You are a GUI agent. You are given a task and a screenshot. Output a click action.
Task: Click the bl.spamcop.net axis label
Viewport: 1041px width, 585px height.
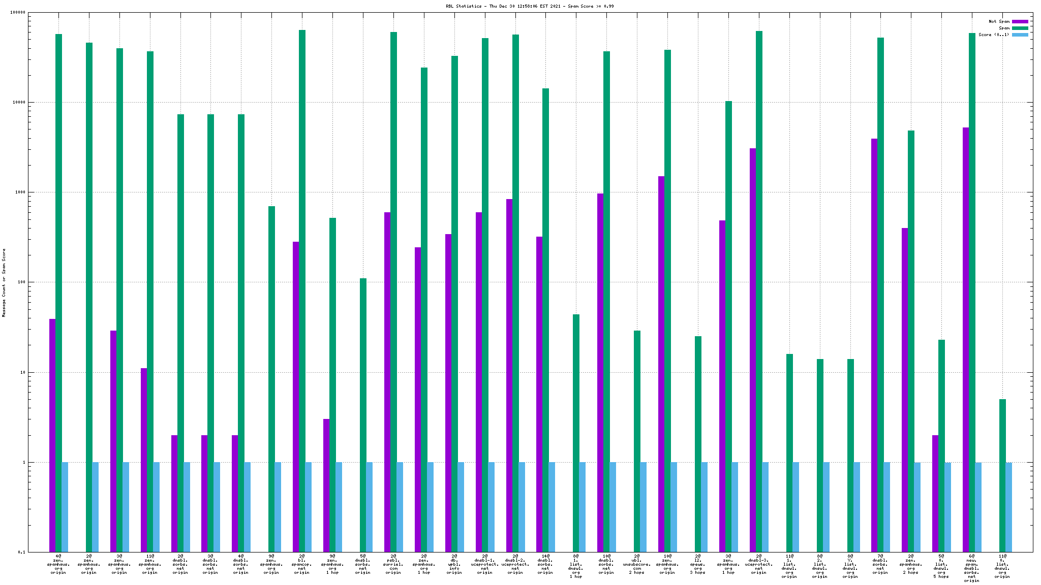[301, 564]
